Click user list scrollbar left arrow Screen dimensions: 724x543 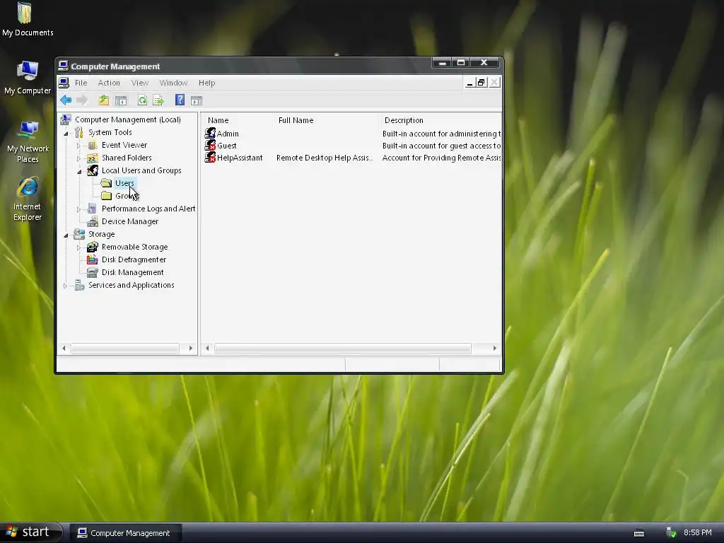[x=207, y=348]
